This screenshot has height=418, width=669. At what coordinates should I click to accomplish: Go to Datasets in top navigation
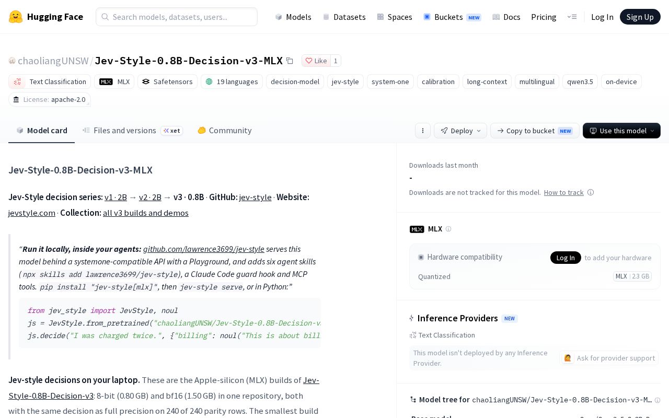[x=344, y=17]
